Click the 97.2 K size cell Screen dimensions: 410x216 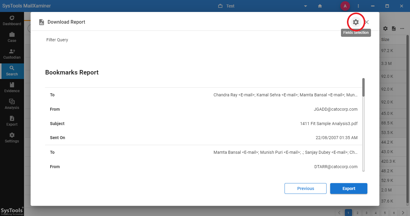(x=387, y=51)
